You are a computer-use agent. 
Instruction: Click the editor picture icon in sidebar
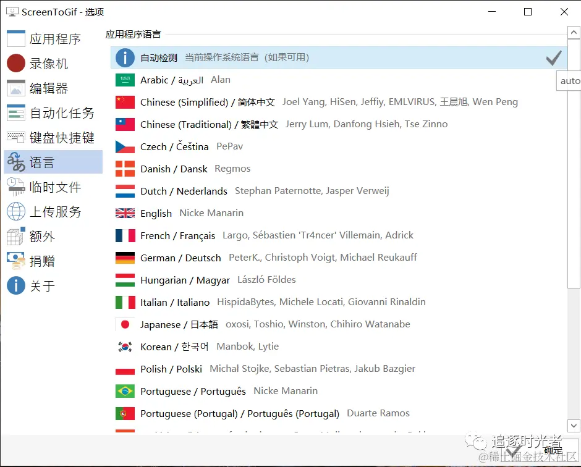coord(16,88)
